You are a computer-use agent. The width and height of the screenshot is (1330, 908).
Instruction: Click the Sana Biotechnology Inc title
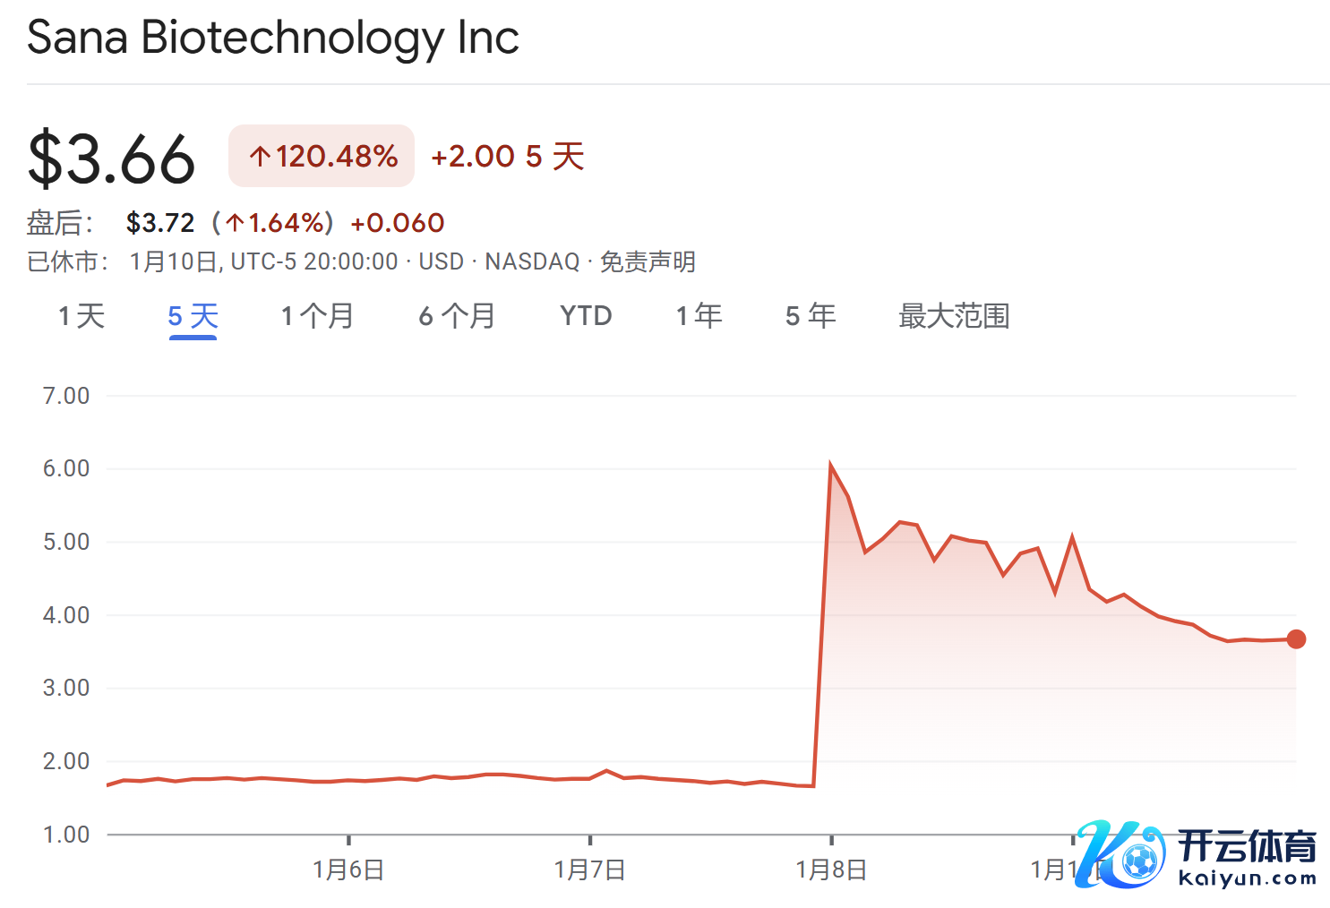(x=273, y=38)
